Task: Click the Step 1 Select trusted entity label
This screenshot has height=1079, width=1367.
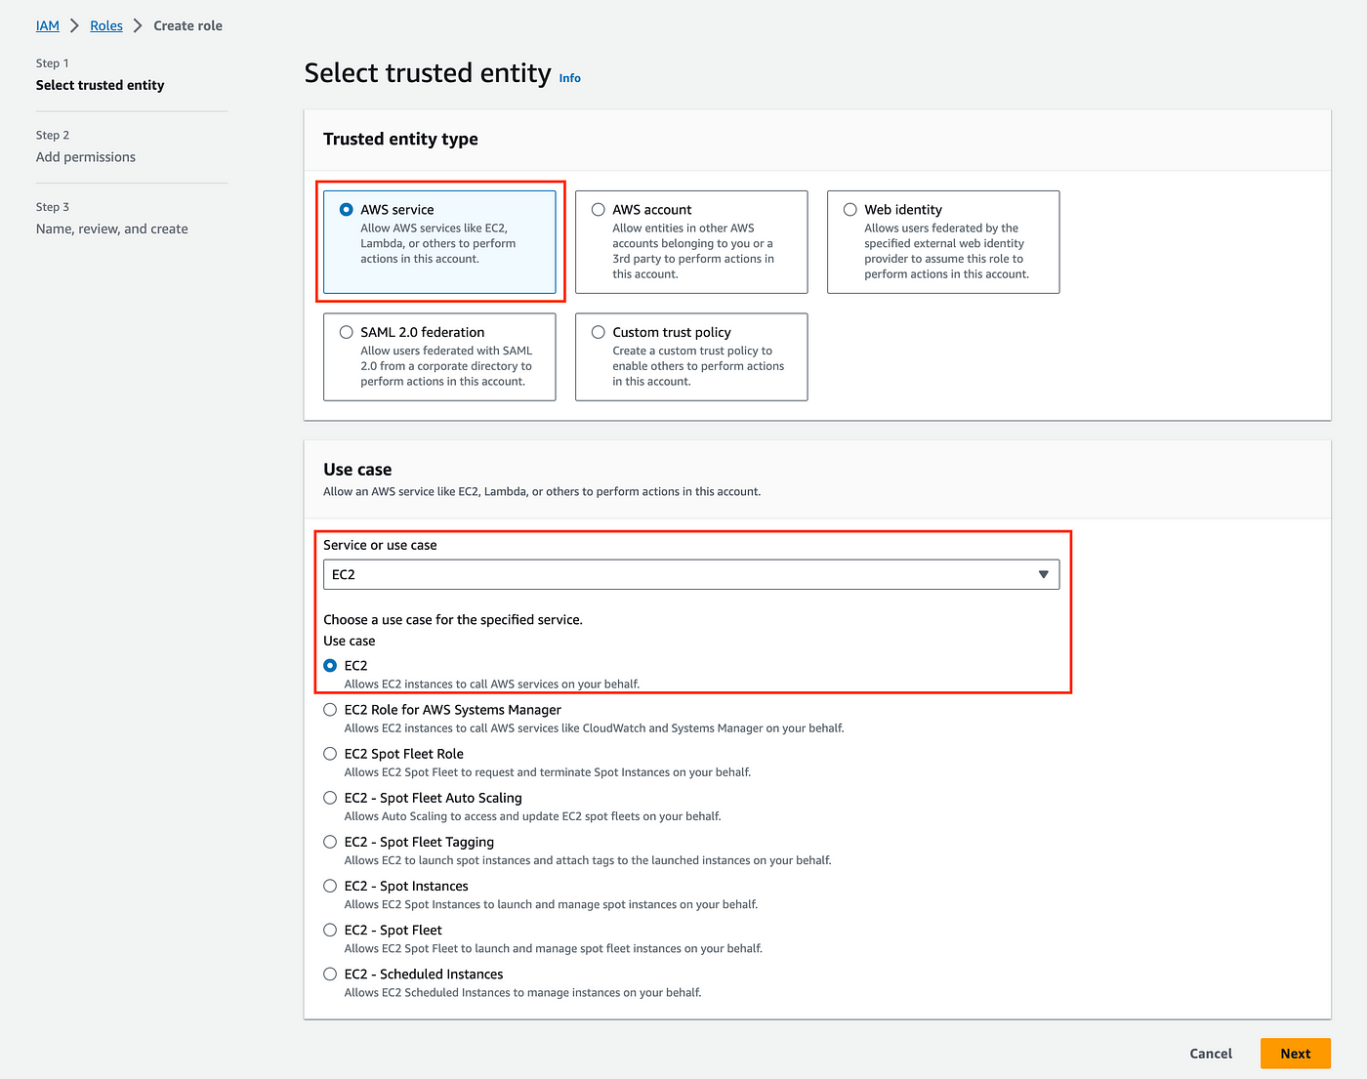Action: pos(100,85)
